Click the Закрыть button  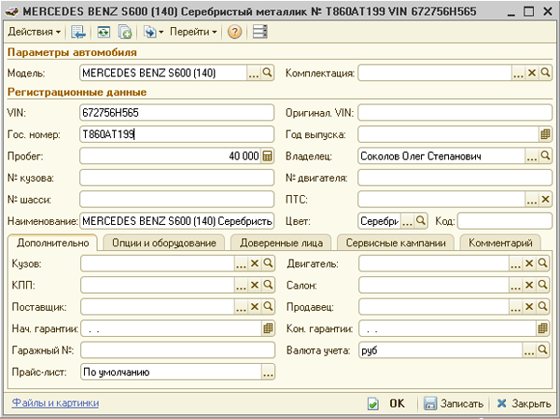click(x=524, y=404)
